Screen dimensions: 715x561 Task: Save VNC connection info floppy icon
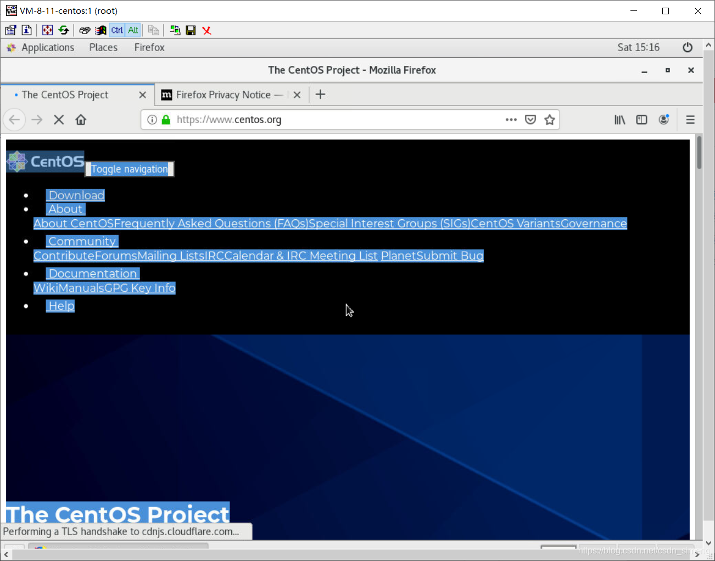[191, 30]
